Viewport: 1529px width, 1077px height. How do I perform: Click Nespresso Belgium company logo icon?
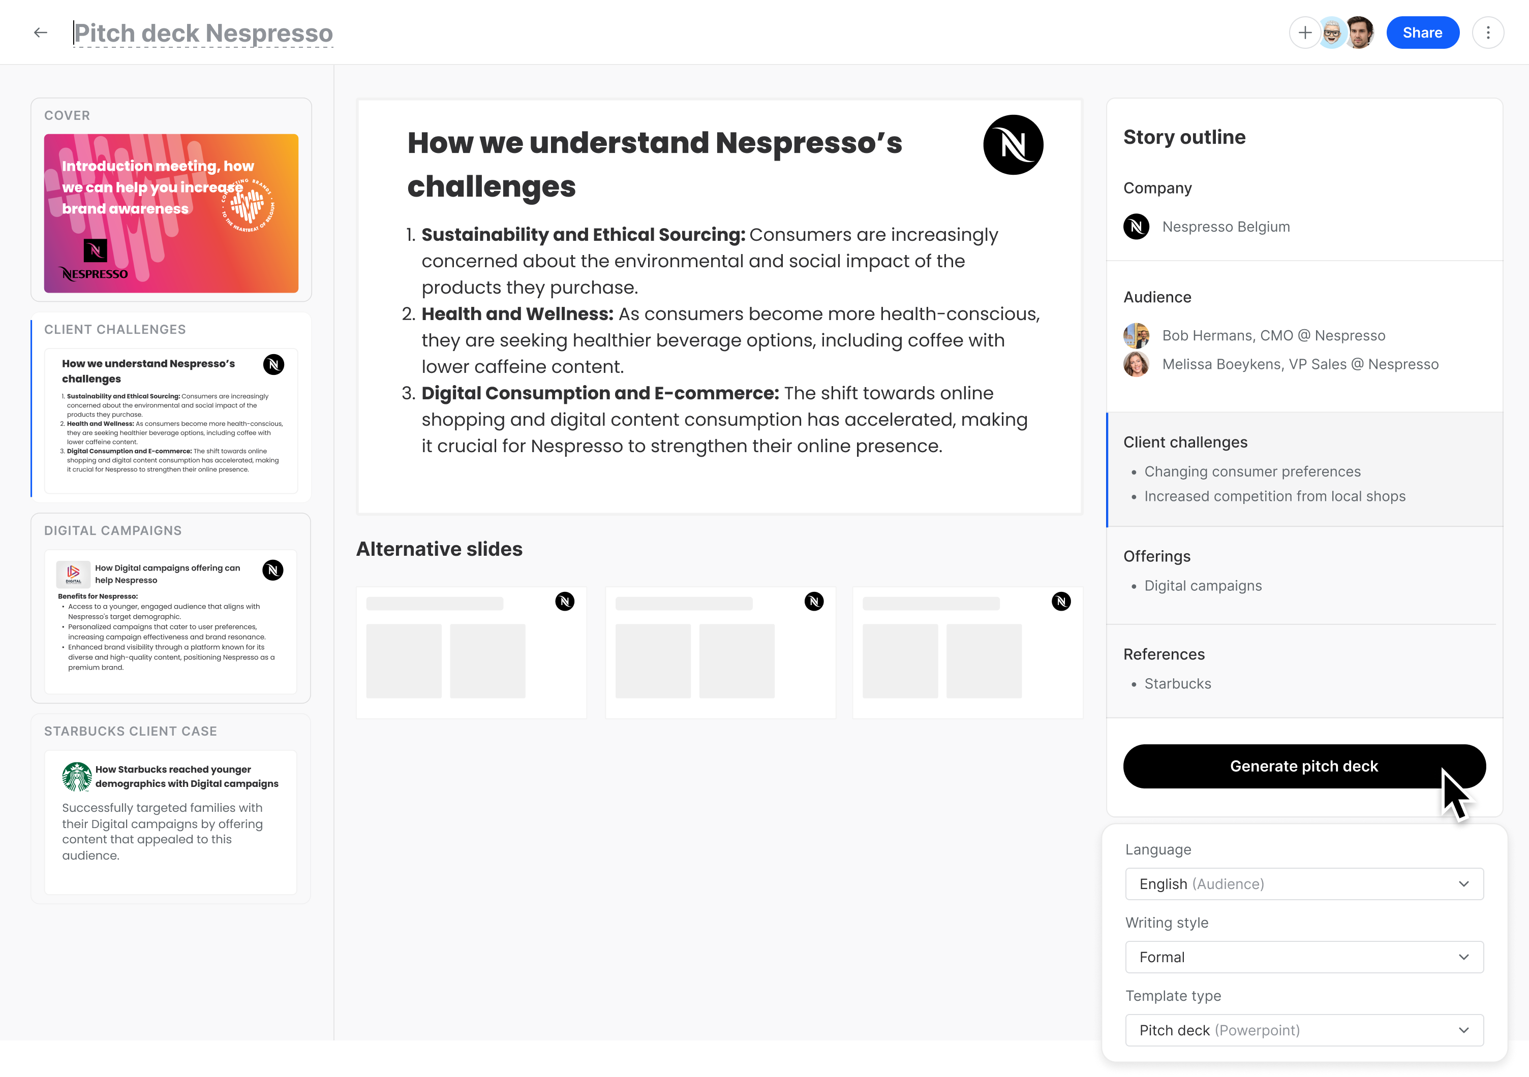[1136, 226]
